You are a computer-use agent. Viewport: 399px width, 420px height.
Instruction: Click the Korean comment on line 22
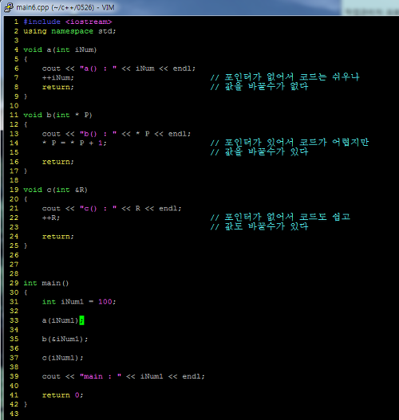(280, 217)
